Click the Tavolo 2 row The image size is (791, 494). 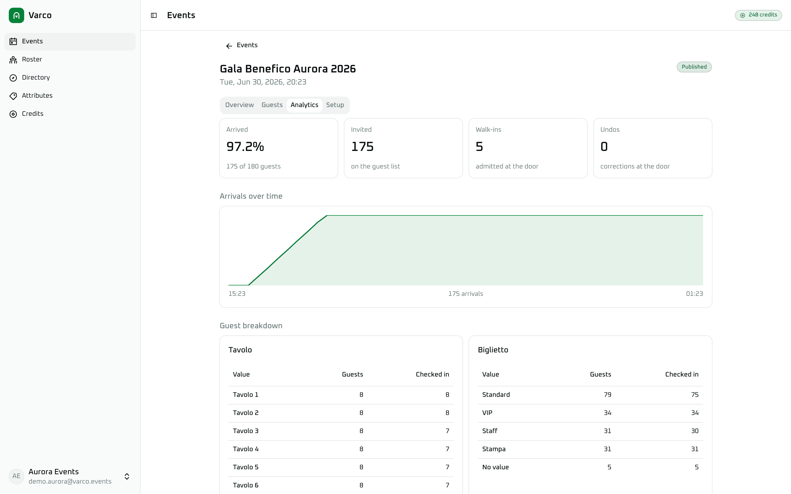pos(341,413)
